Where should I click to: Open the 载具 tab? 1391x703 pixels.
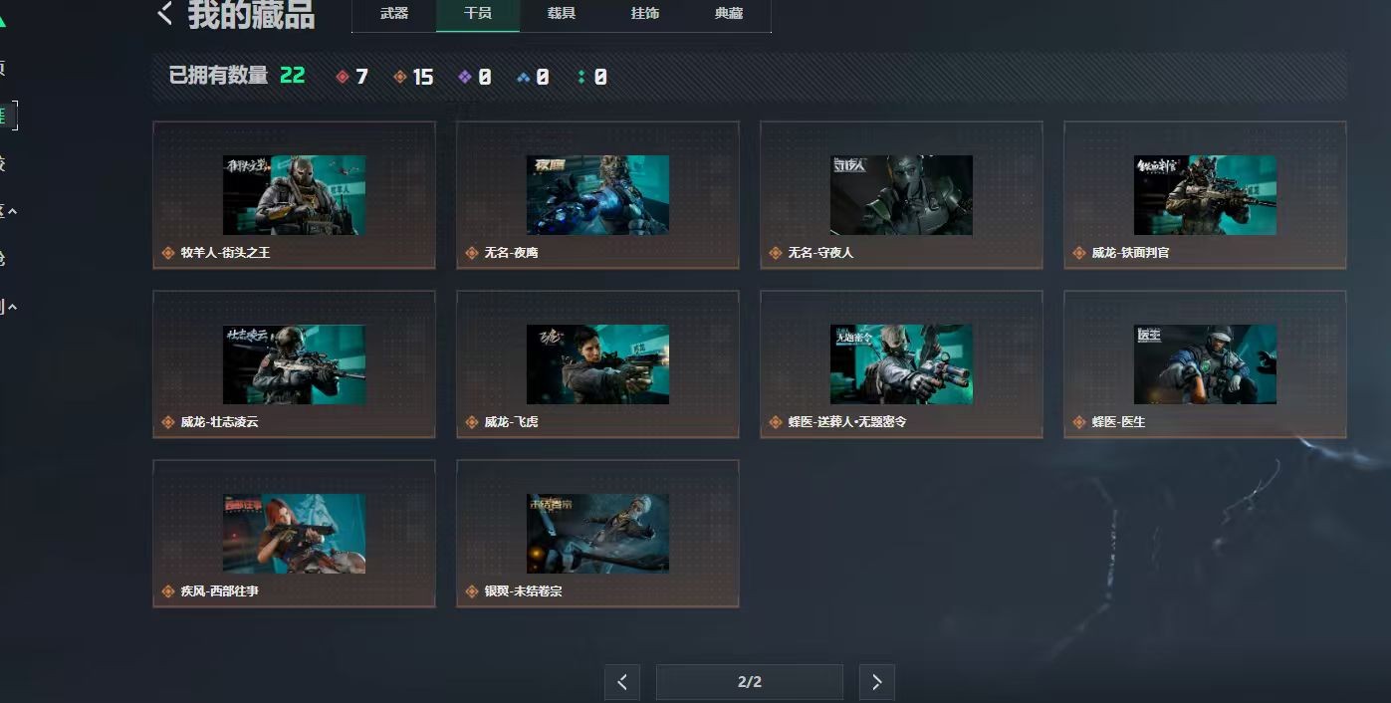[x=562, y=14]
